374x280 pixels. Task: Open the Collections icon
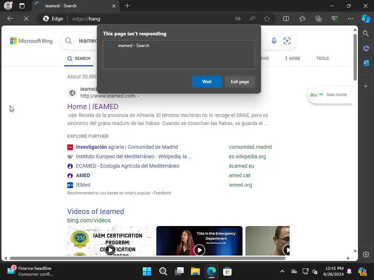coord(318,19)
